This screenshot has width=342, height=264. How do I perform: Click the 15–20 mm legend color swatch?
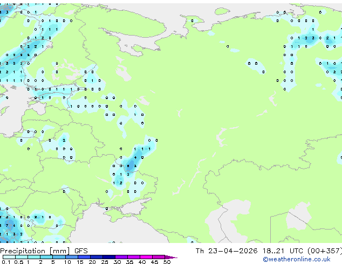(84, 257)
